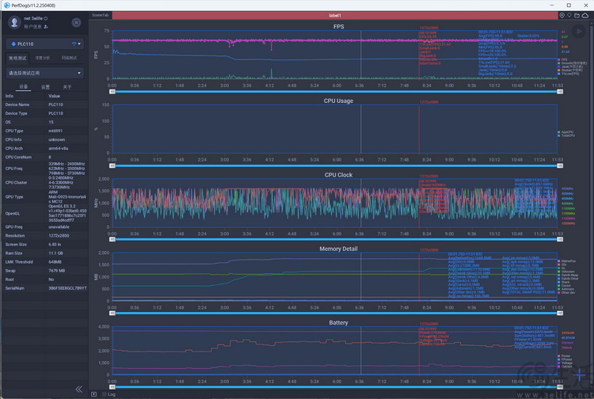The image size is (594, 399).
Task: Toggle Voltage series in Battery legend
Action: click(565, 363)
